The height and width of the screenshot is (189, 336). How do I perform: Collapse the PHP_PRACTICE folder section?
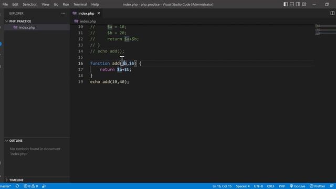[x=20, y=21]
